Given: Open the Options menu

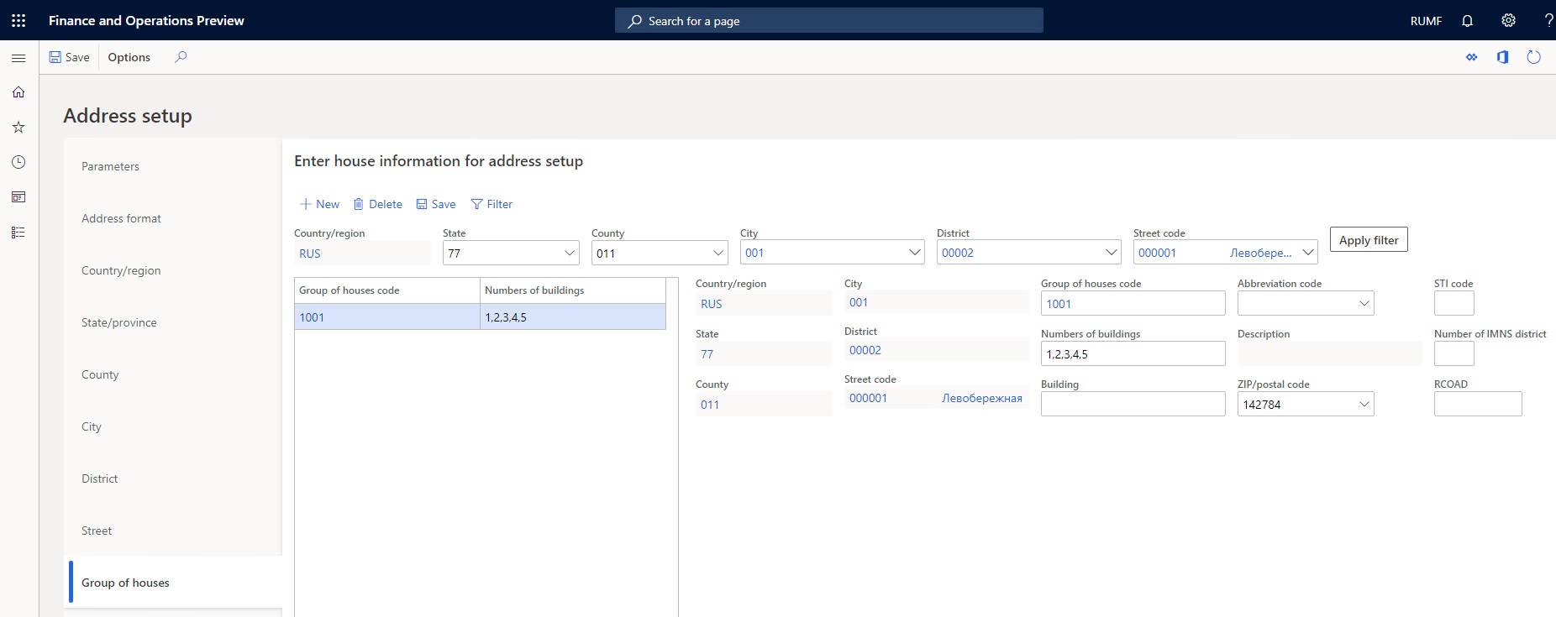Looking at the screenshot, I should click(129, 57).
